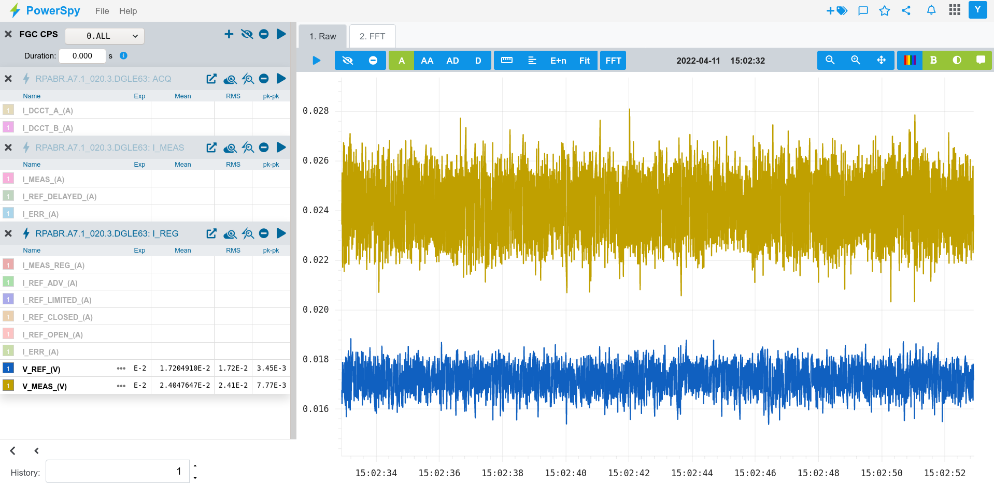The image size is (994, 485).
Task: Enable the ruler measurement tool
Action: pyautogui.click(x=507, y=61)
